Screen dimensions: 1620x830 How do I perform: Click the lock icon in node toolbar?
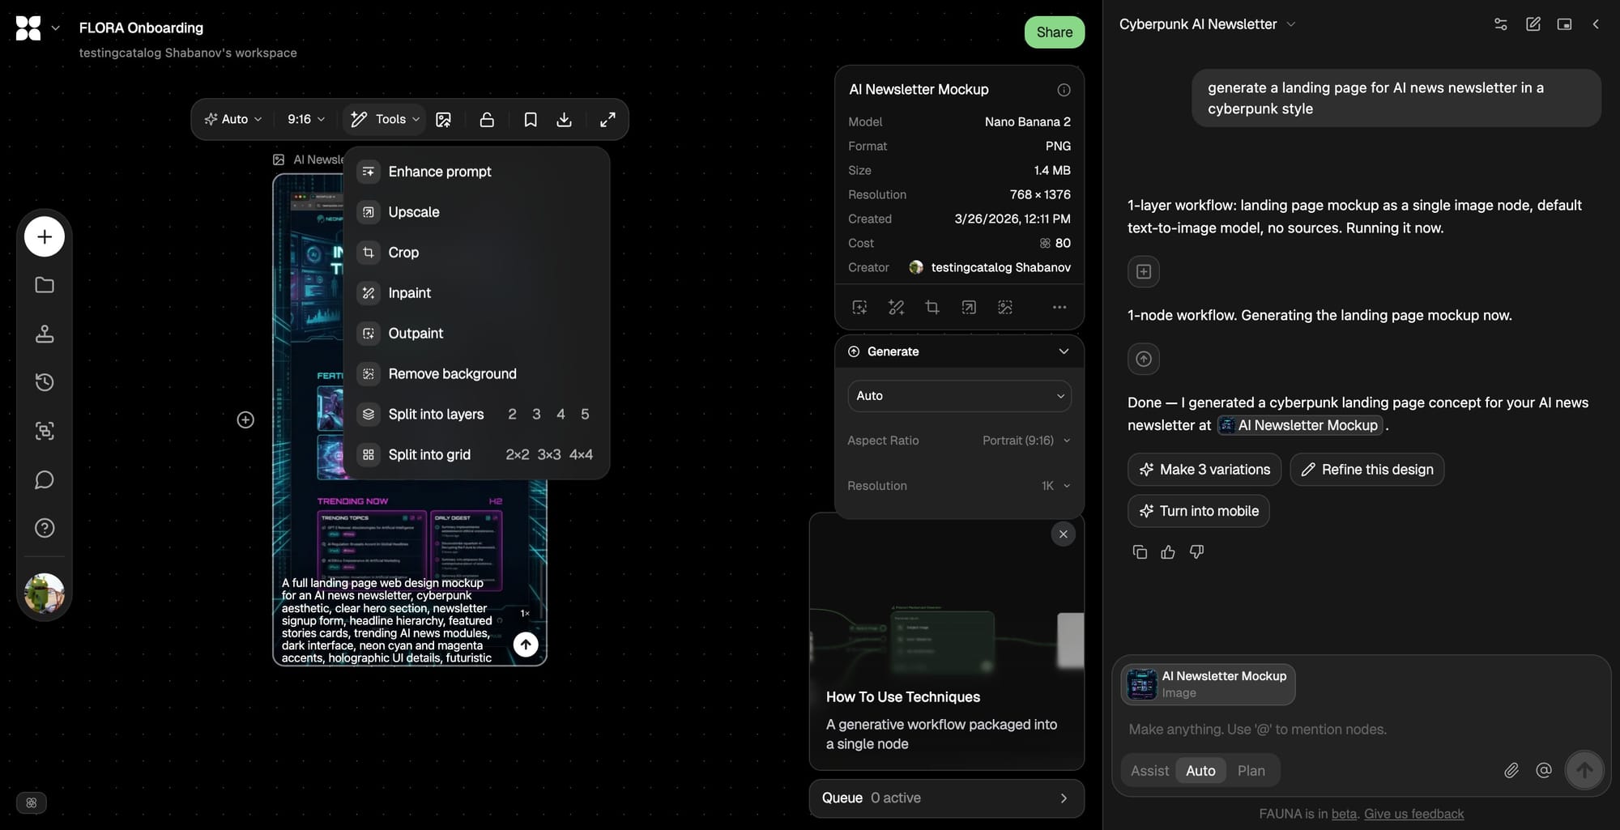pos(487,120)
